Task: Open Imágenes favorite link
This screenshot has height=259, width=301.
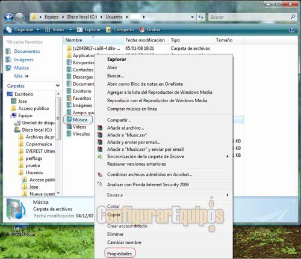Action: (23, 59)
